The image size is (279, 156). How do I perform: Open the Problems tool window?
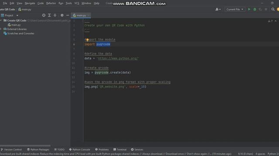[x=102, y=149]
